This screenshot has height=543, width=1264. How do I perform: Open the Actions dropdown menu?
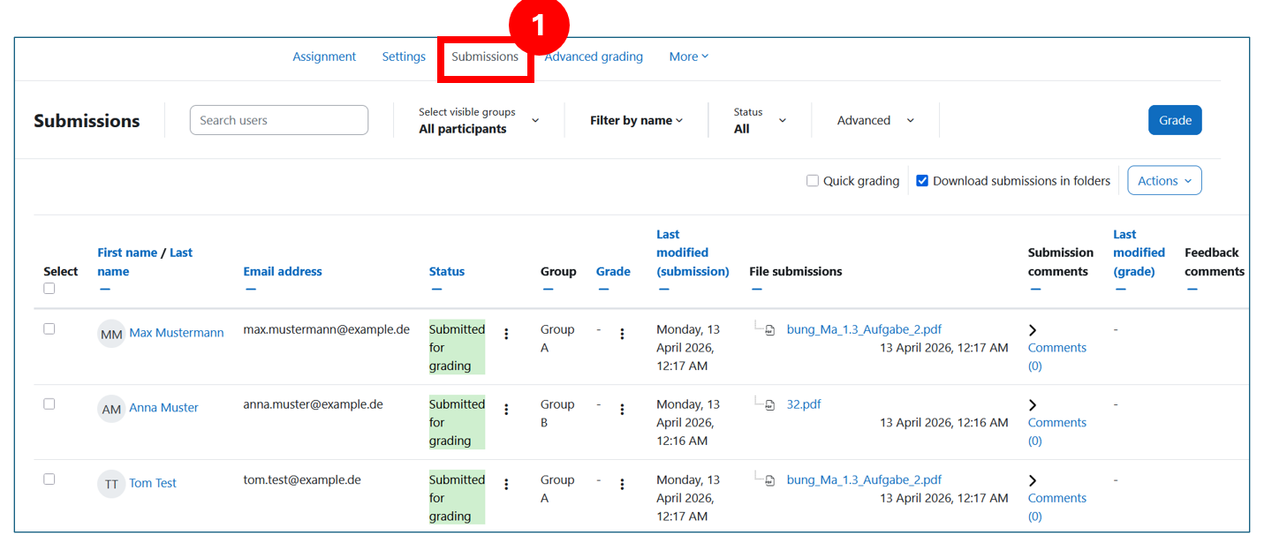click(1164, 180)
